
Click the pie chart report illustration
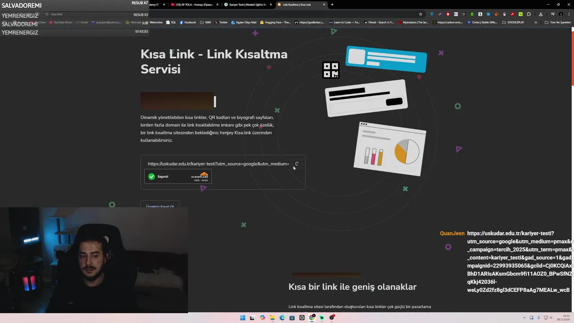pos(390,148)
